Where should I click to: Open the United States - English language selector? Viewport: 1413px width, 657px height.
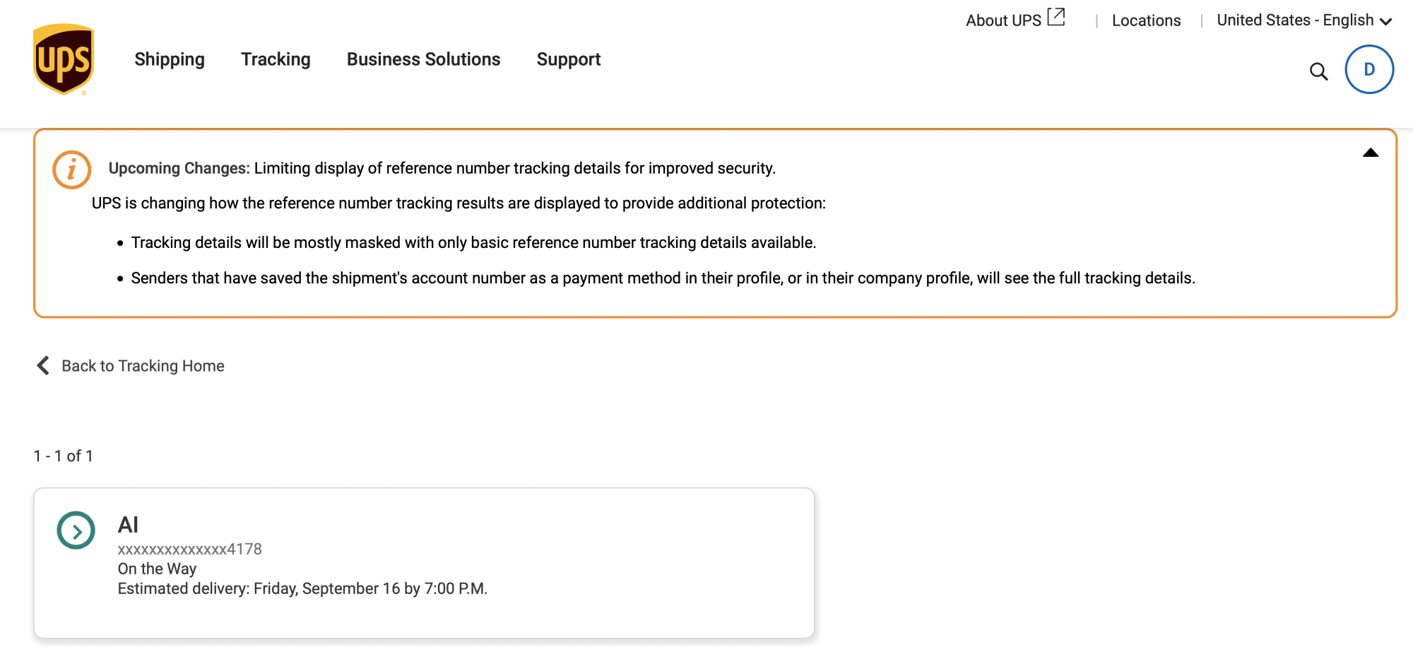[1303, 20]
